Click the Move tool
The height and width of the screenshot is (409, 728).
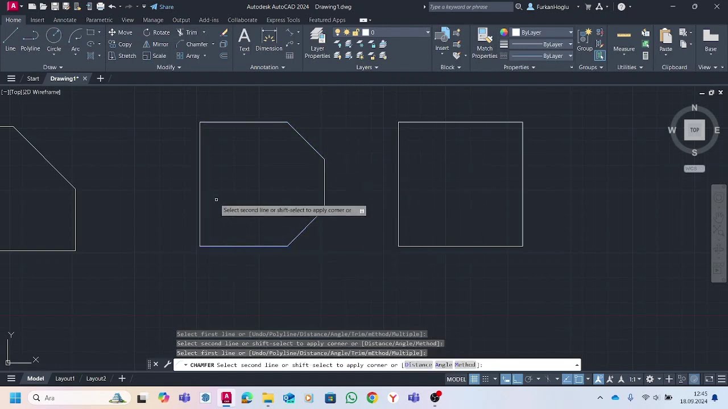(x=120, y=32)
